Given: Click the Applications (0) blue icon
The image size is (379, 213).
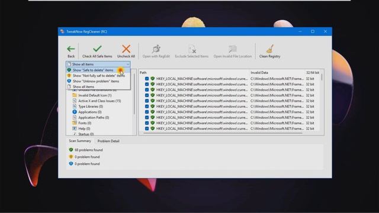Looking at the screenshot, I should tap(75, 112).
